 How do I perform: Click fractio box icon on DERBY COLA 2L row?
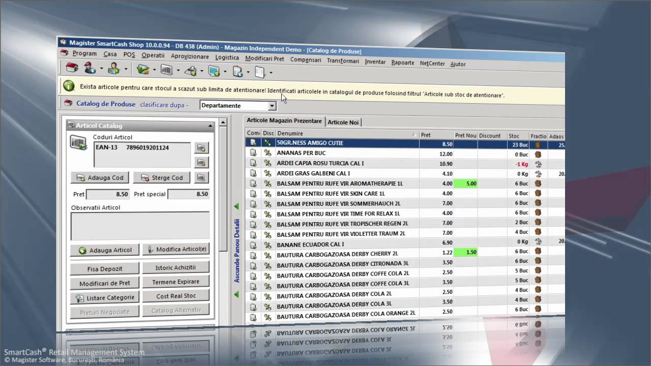[538, 290]
